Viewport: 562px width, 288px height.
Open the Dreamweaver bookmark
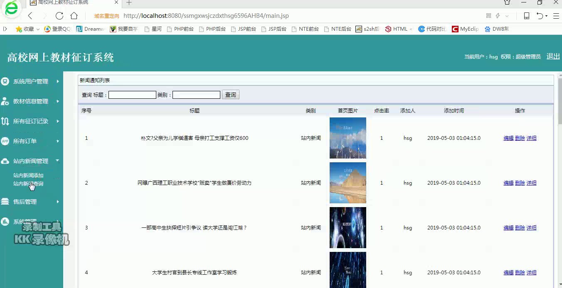pos(91,29)
